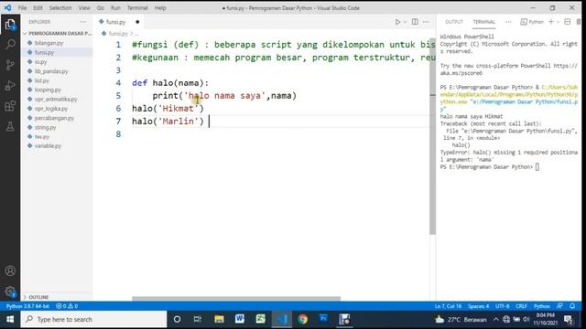
Task: Click the feedback icon in status bar
Action: (559, 306)
